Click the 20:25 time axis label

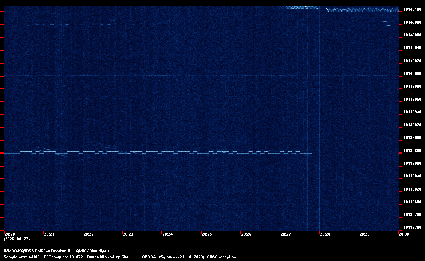tap(207, 234)
